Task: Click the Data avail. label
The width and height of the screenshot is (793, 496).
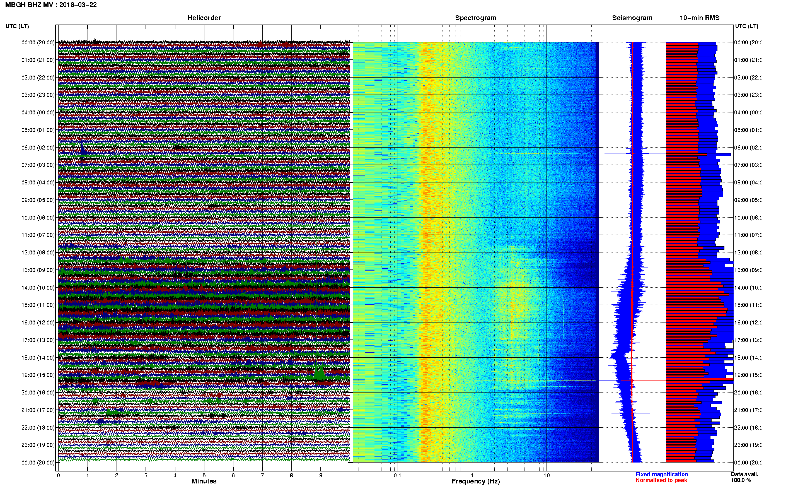Action: [744, 474]
